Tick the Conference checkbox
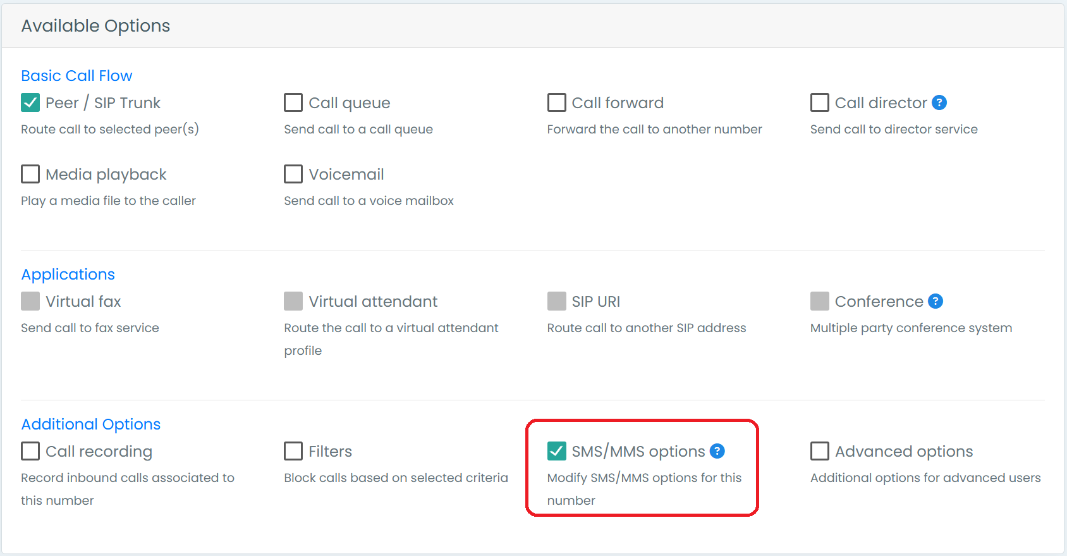 pyautogui.click(x=820, y=301)
